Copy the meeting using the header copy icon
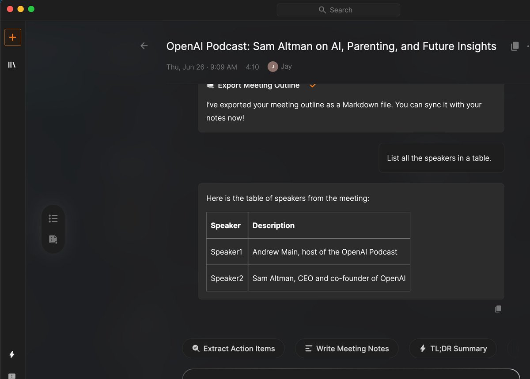530x379 pixels. pos(515,46)
